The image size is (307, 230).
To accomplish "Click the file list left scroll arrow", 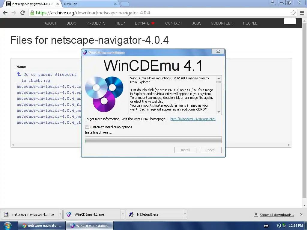I will point(13,145).
